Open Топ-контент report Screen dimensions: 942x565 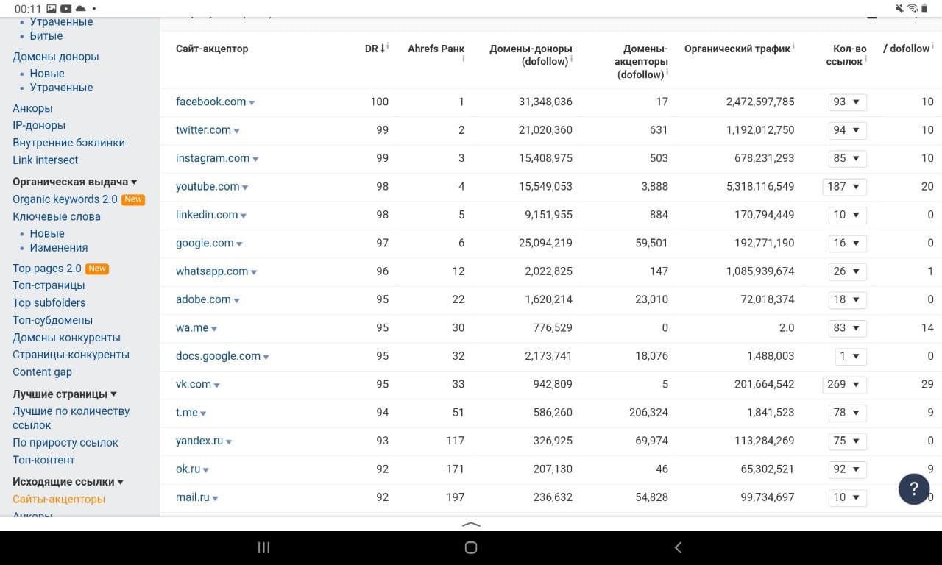click(x=43, y=460)
